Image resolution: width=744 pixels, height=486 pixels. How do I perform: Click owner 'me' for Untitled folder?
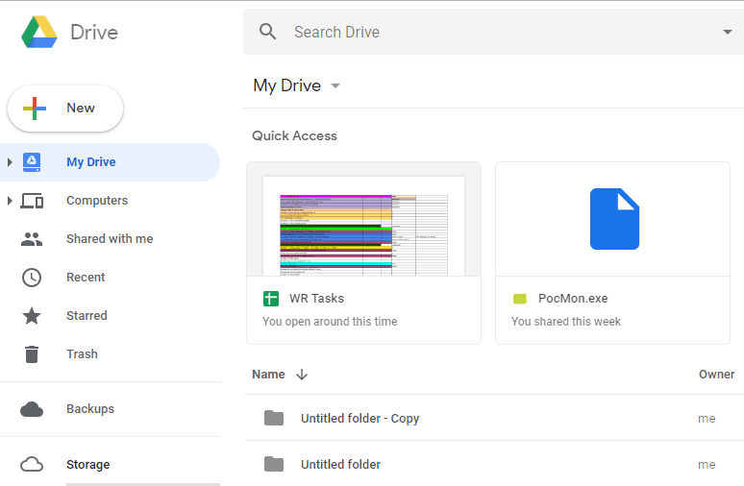pos(707,465)
